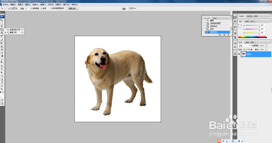Screen dimensions: 272x143
Task: Select the Type (T) tool
Action: pyautogui.click(x=2, y=69)
